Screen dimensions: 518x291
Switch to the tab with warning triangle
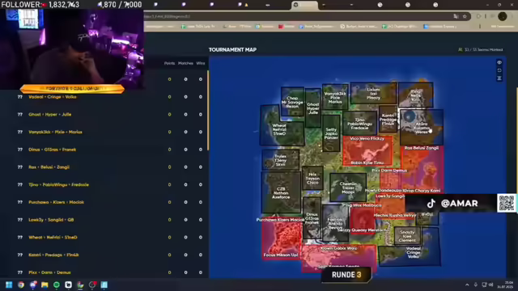point(243,5)
